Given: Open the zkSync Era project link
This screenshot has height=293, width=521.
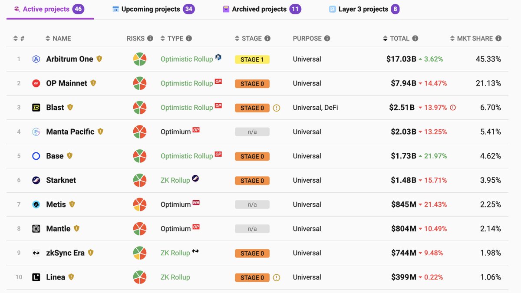Looking at the screenshot, I should (65, 253).
